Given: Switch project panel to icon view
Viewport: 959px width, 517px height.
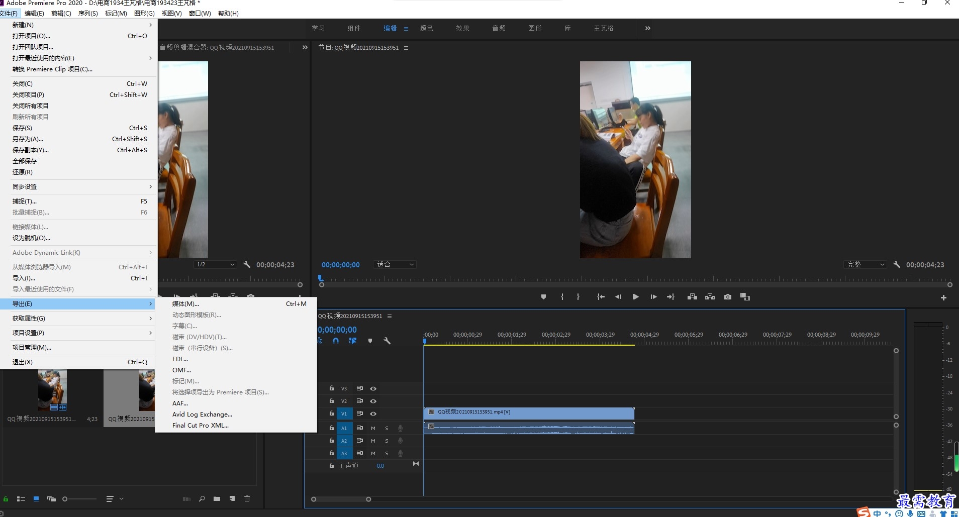Looking at the screenshot, I should (x=36, y=499).
